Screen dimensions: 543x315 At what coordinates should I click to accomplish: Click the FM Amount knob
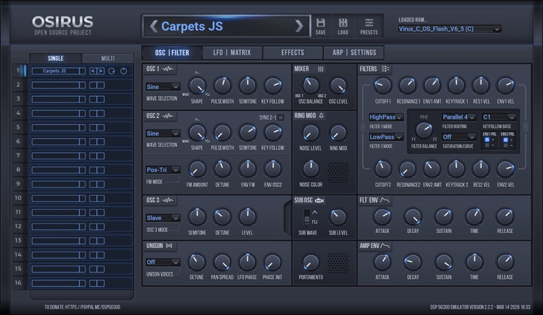pos(197,169)
